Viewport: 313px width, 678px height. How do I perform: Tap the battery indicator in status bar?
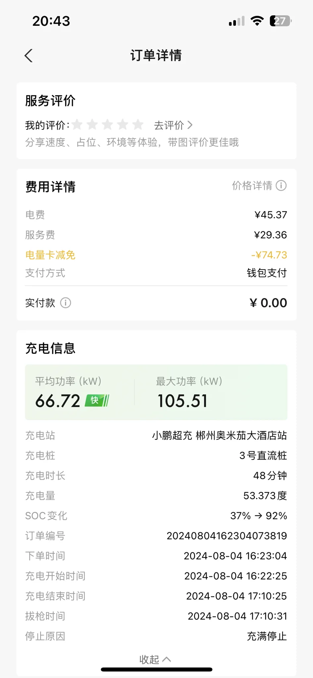[280, 21]
